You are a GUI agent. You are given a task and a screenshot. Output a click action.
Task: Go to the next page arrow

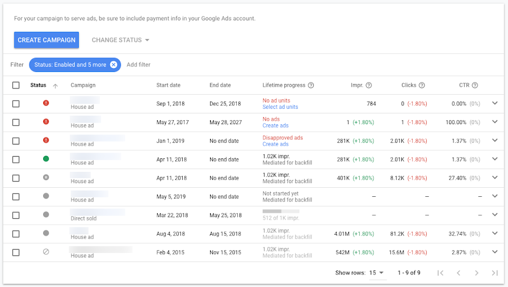pyautogui.click(x=477, y=273)
